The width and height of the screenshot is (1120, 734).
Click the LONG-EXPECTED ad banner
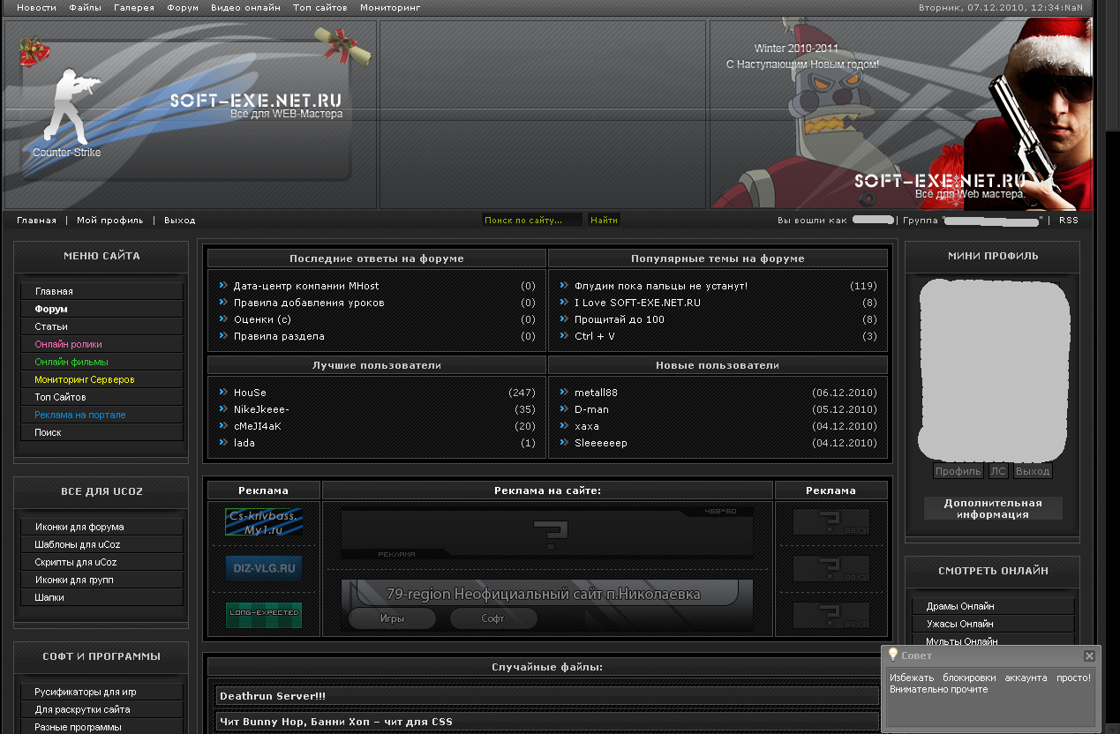point(264,614)
